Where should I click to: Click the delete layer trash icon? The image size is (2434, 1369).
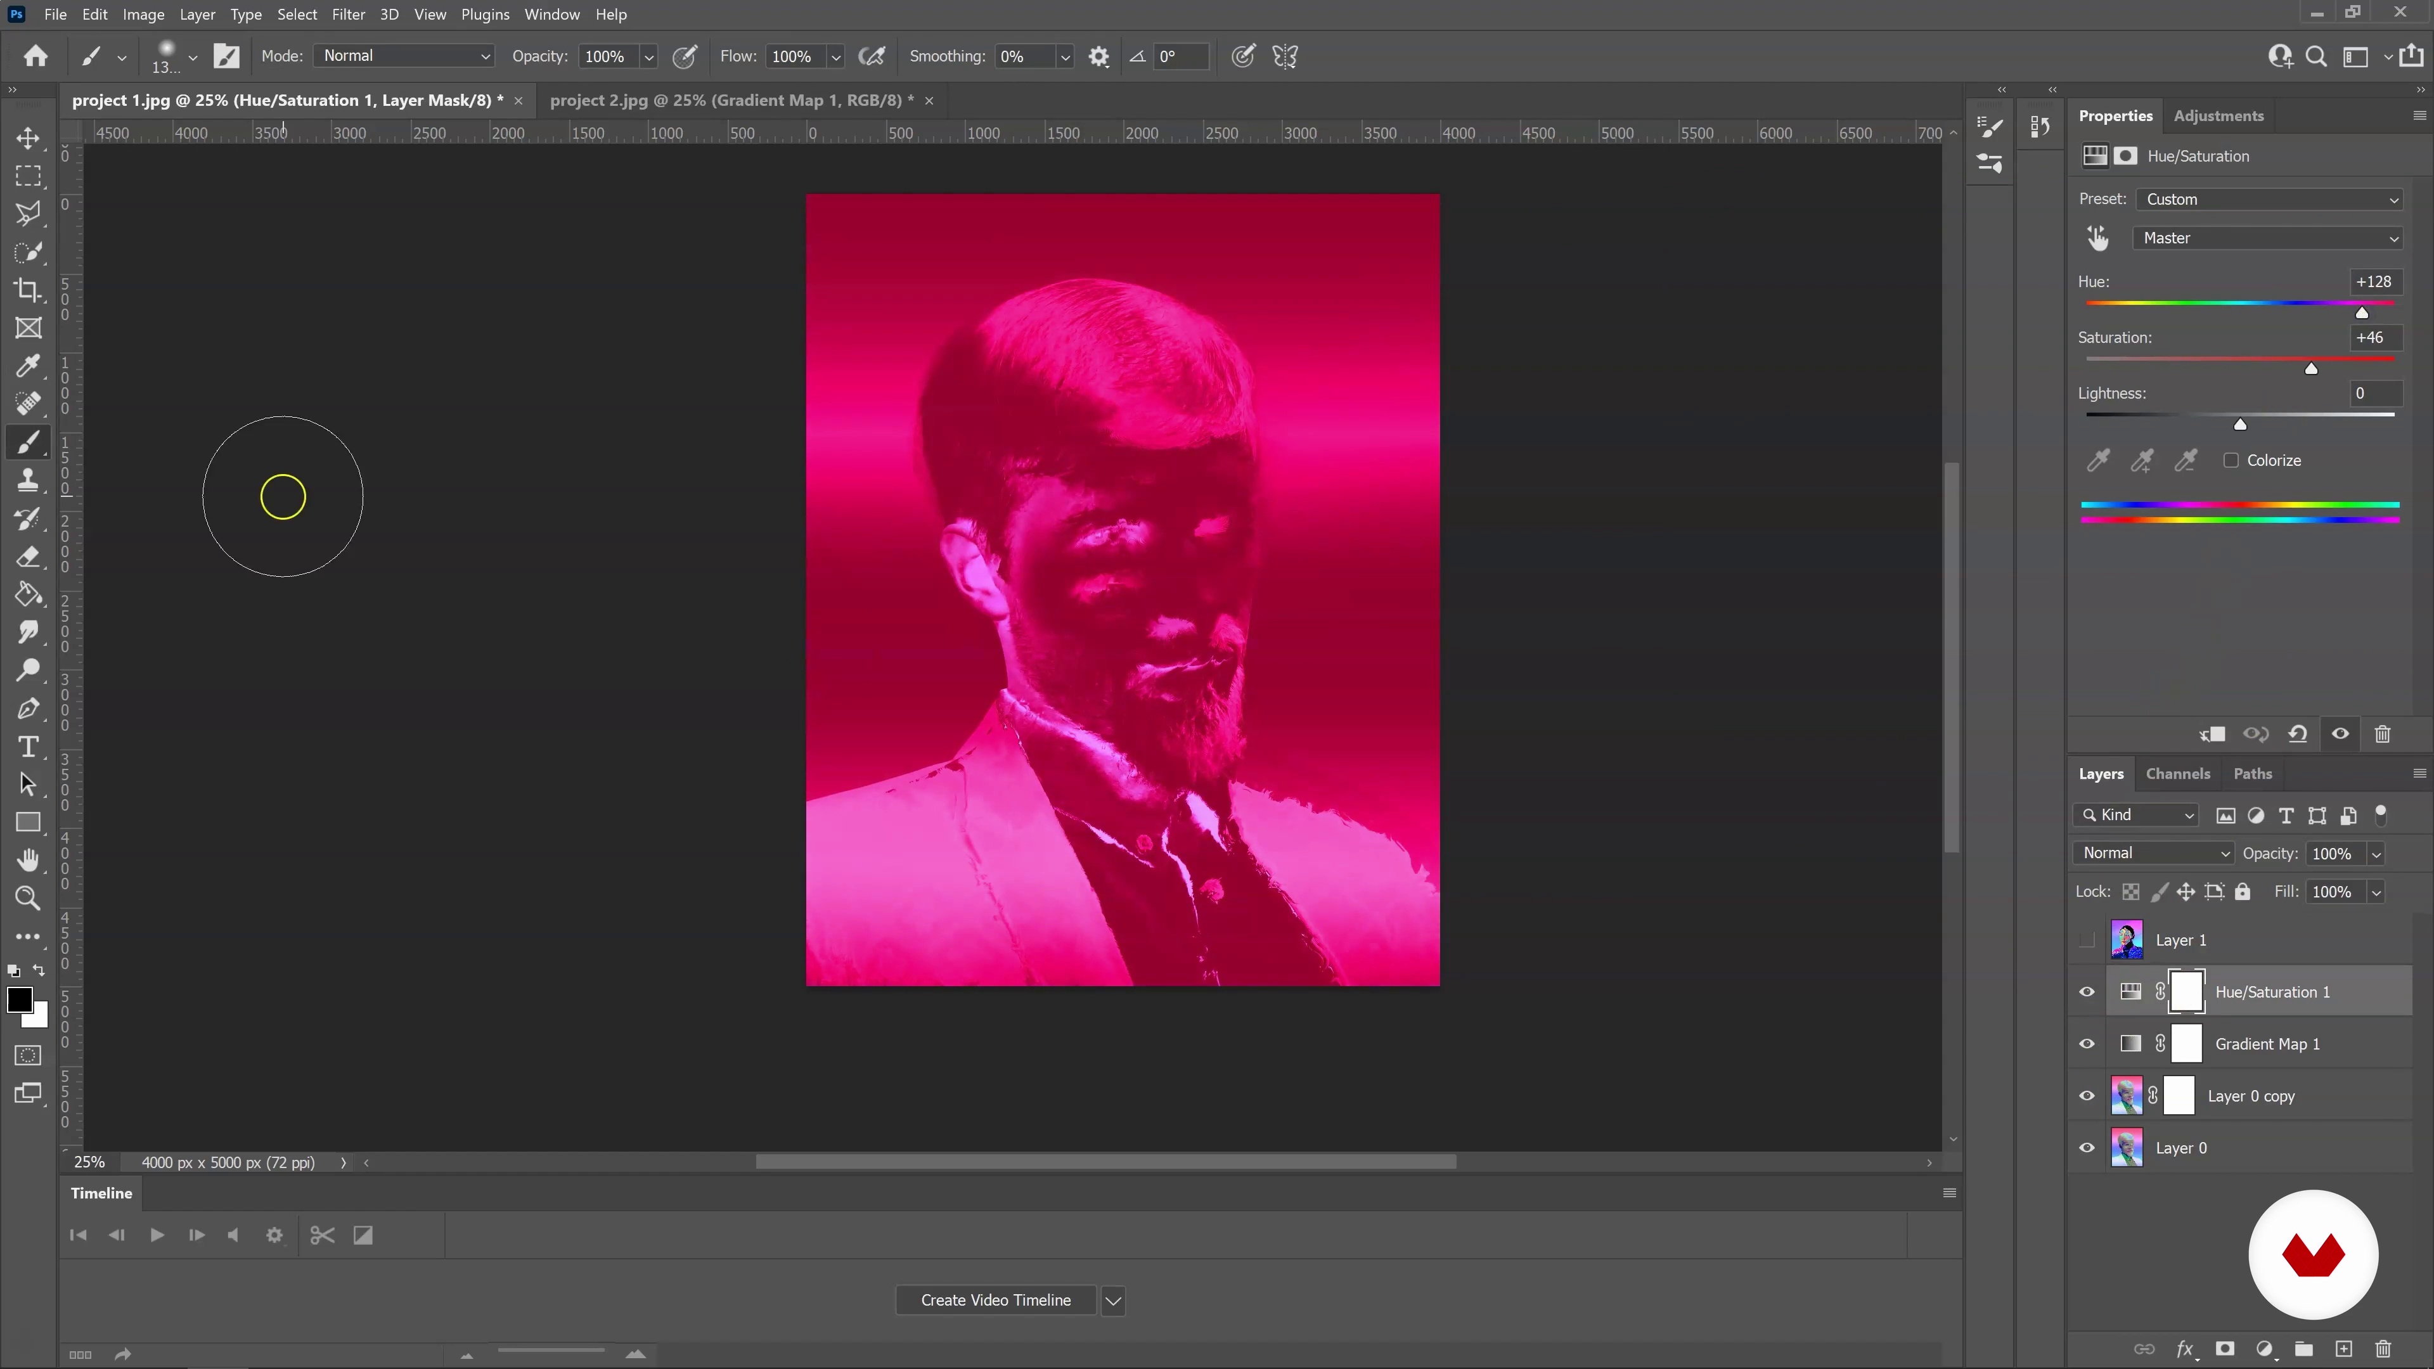[x=2383, y=1349]
